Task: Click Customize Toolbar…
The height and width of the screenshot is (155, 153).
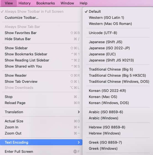Action: 41,18
